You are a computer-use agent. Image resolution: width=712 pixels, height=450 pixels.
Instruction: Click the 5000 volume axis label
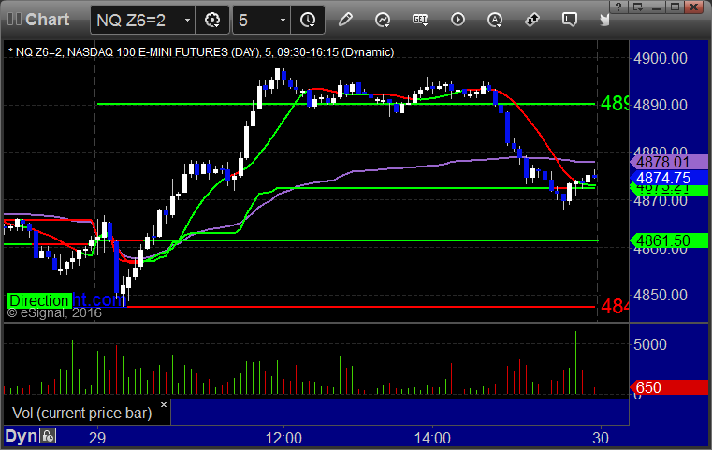coord(650,344)
